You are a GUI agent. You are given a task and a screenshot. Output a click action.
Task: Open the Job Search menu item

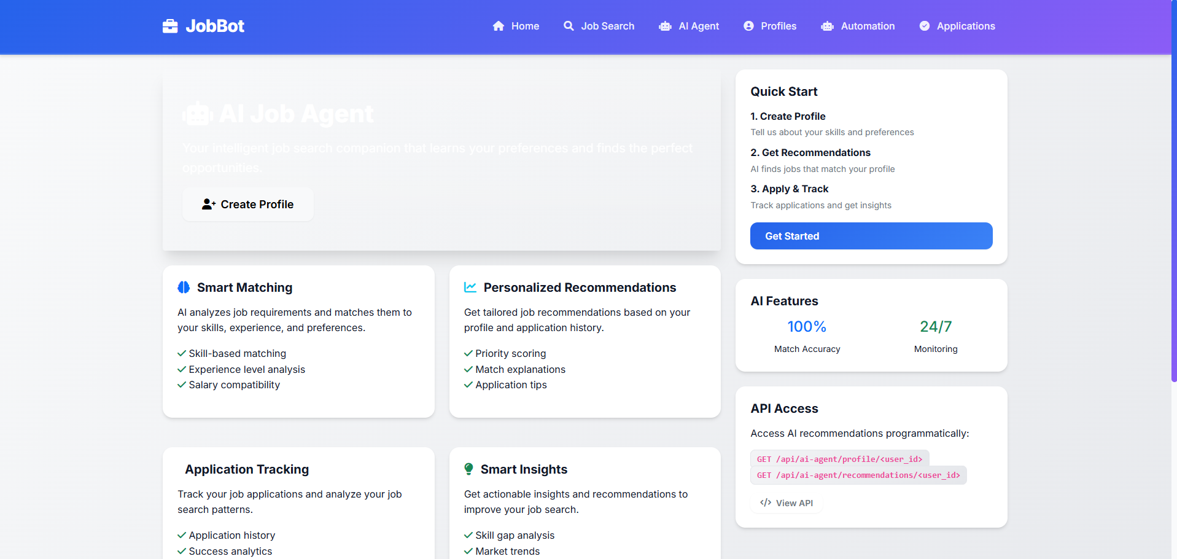pos(607,26)
